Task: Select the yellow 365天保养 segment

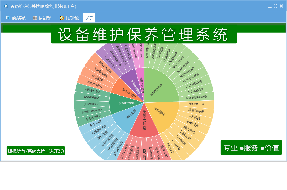Action: click(x=170, y=148)
